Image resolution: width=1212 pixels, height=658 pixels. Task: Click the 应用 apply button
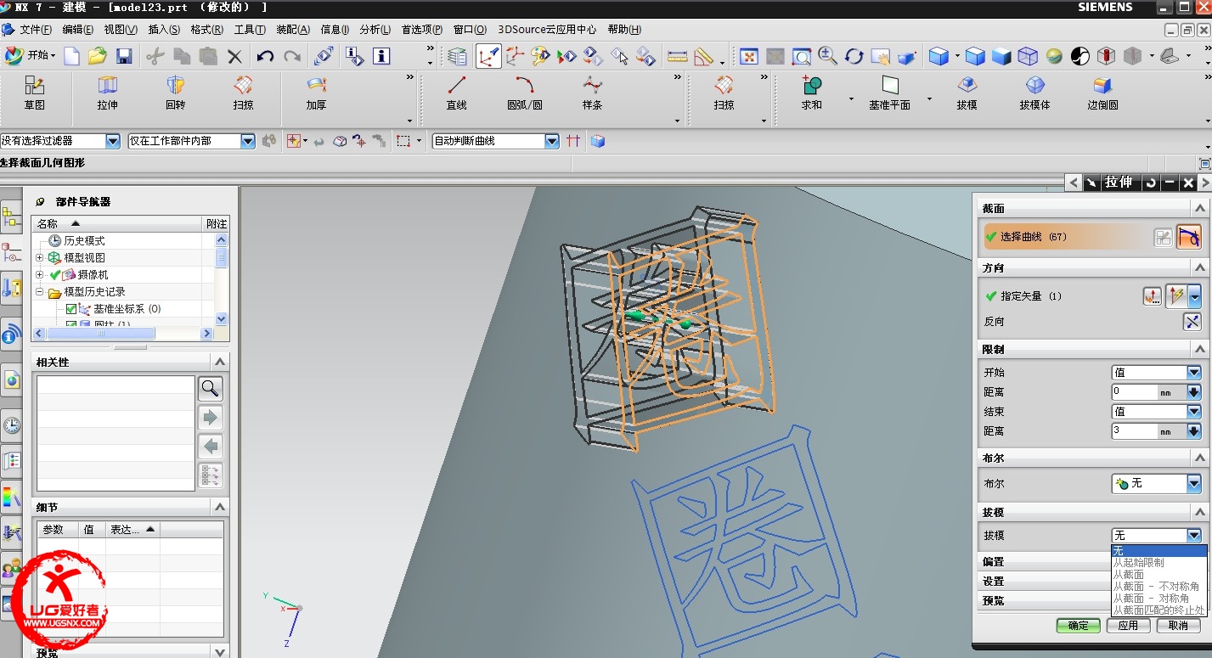1128,626
